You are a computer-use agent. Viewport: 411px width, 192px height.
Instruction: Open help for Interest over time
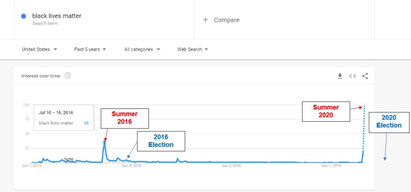tap(68, 76)
